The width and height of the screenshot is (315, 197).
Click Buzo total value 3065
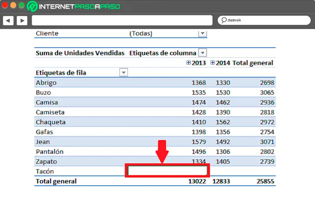click(x=267, y=93)
